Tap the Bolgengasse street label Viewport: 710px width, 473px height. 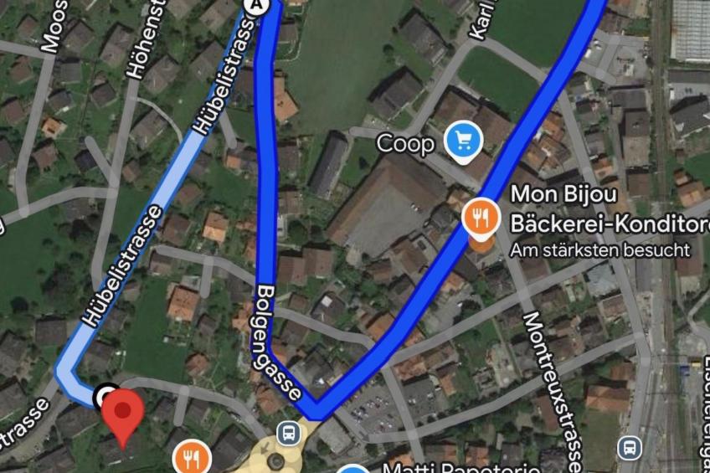click(x=275, y=342)
